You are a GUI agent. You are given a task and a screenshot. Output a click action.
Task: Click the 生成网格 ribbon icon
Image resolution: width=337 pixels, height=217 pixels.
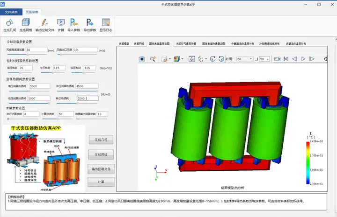pos(26,22)
